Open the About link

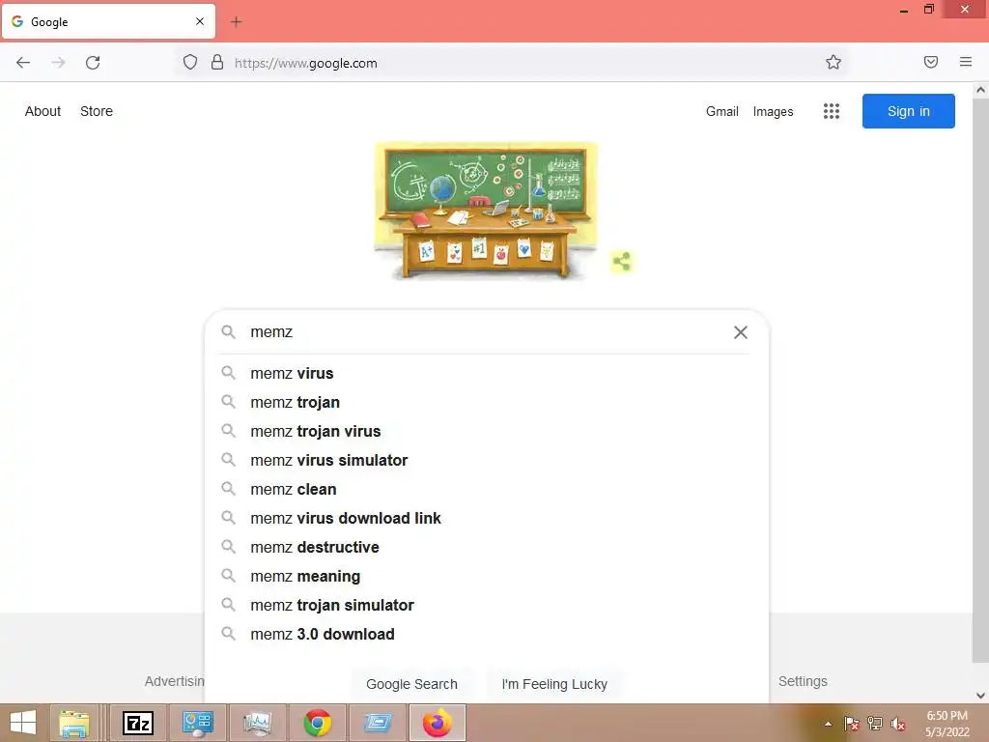click(x=42, y=111)
